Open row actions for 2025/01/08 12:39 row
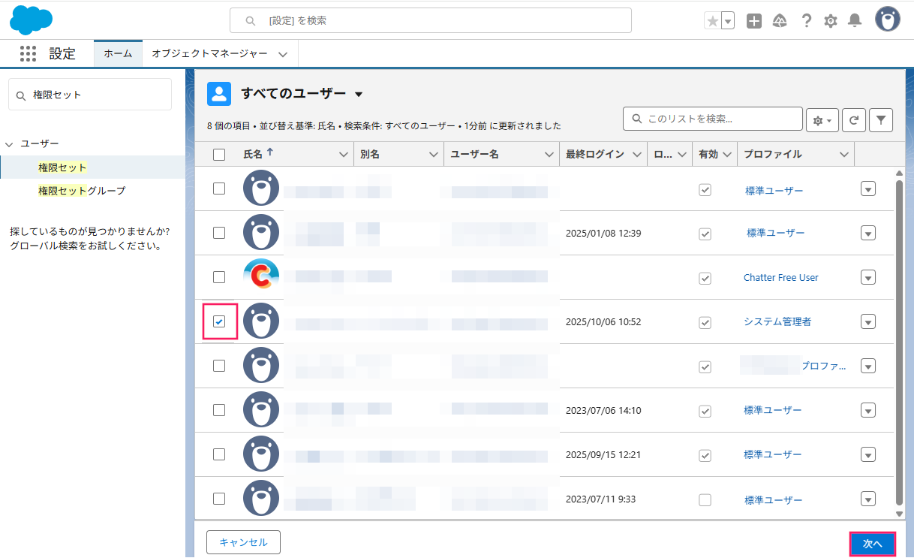This screenshot has width=914, height=558. (868, 233)
